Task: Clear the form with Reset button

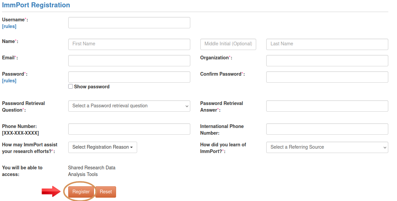Action: click(106, 192)
